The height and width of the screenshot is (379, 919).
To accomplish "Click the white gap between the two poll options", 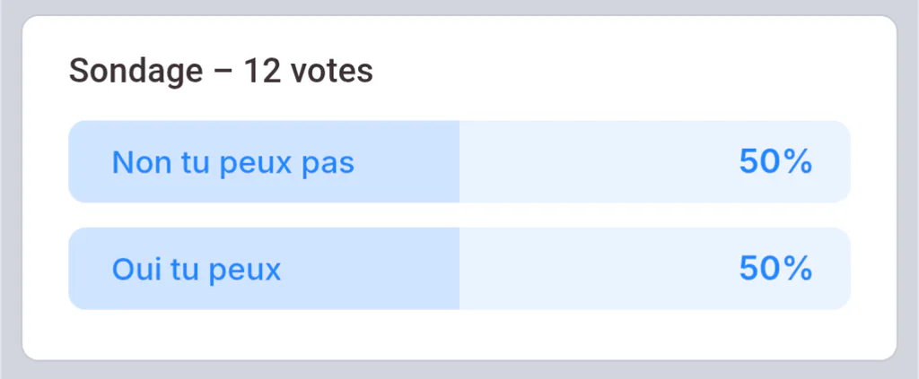I will (459, 215).
